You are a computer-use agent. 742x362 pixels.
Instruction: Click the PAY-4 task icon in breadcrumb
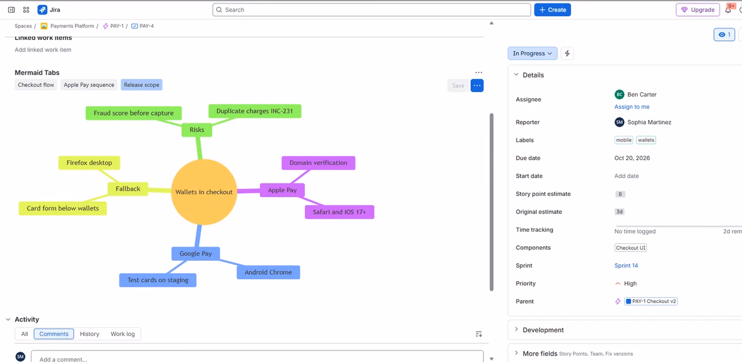134,26
